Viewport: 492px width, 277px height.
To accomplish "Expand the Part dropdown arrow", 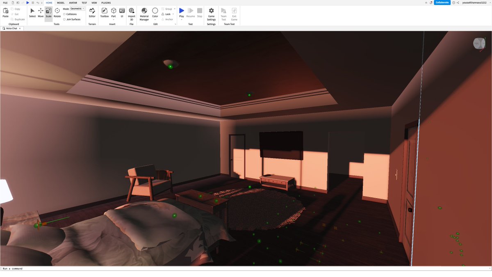I will pos(114,19).
